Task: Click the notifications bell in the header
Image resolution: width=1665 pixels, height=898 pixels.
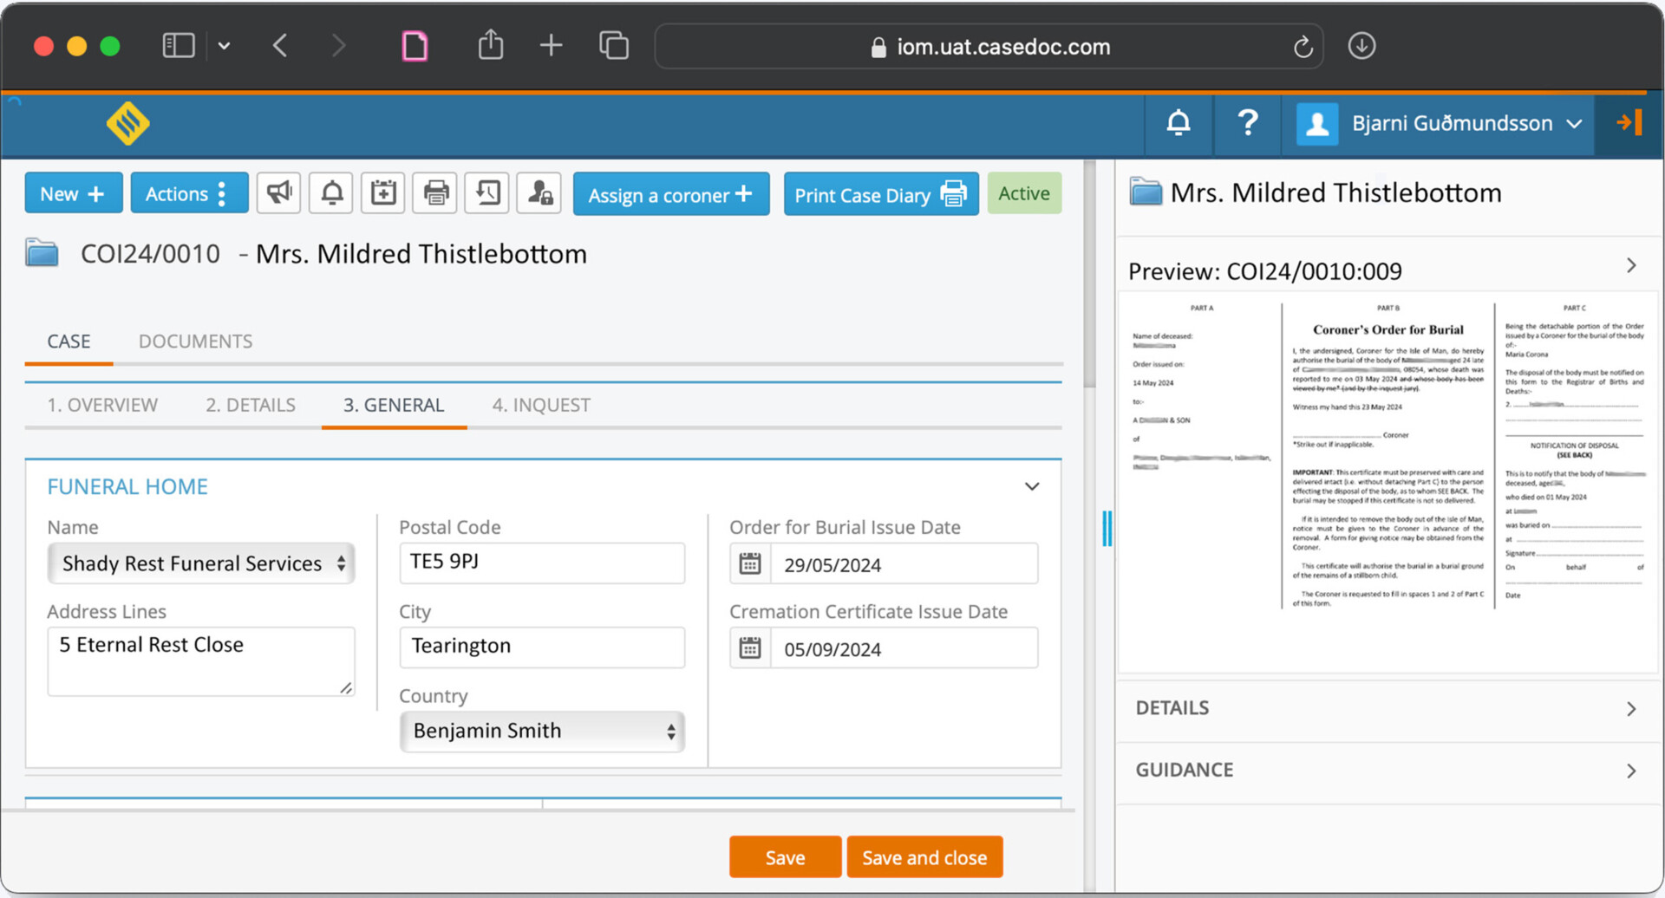Action: 1178,123
